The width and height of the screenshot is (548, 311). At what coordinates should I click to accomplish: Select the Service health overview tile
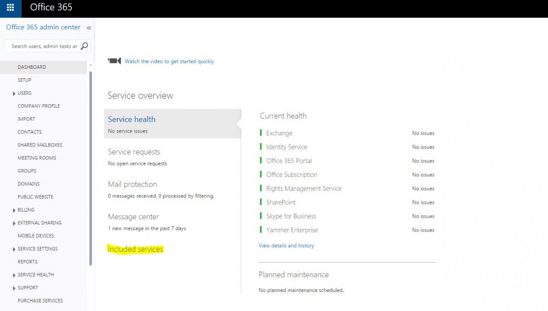pos(173,124)
